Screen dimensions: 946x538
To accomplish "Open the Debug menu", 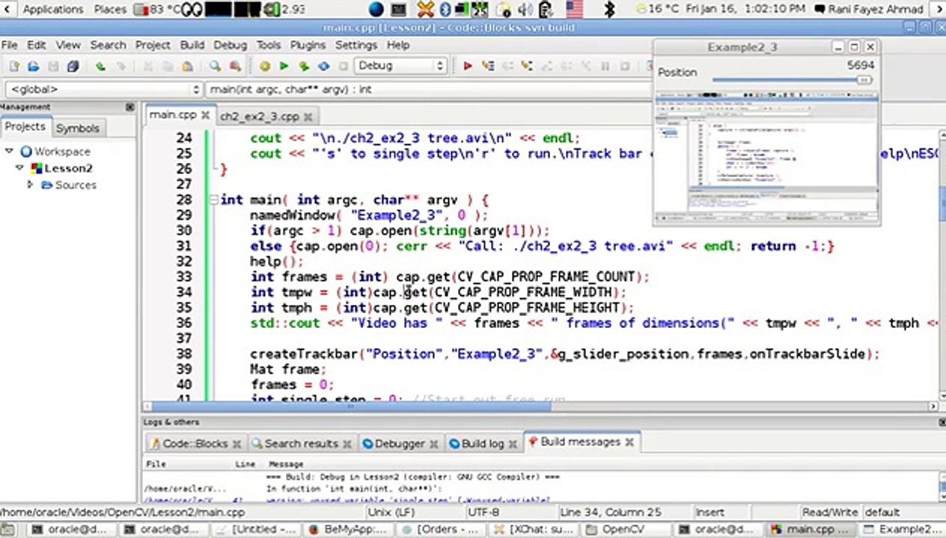I will coord(230,45).
